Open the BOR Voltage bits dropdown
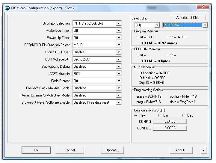216x163 pixels. coord(119,59)
